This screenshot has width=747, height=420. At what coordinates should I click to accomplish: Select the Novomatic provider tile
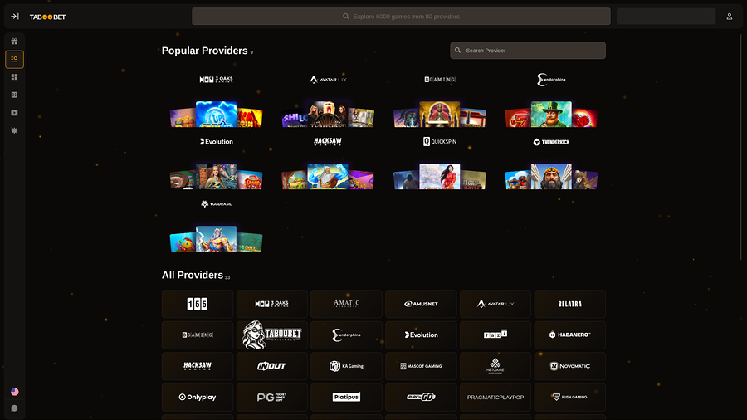[569, 366]
